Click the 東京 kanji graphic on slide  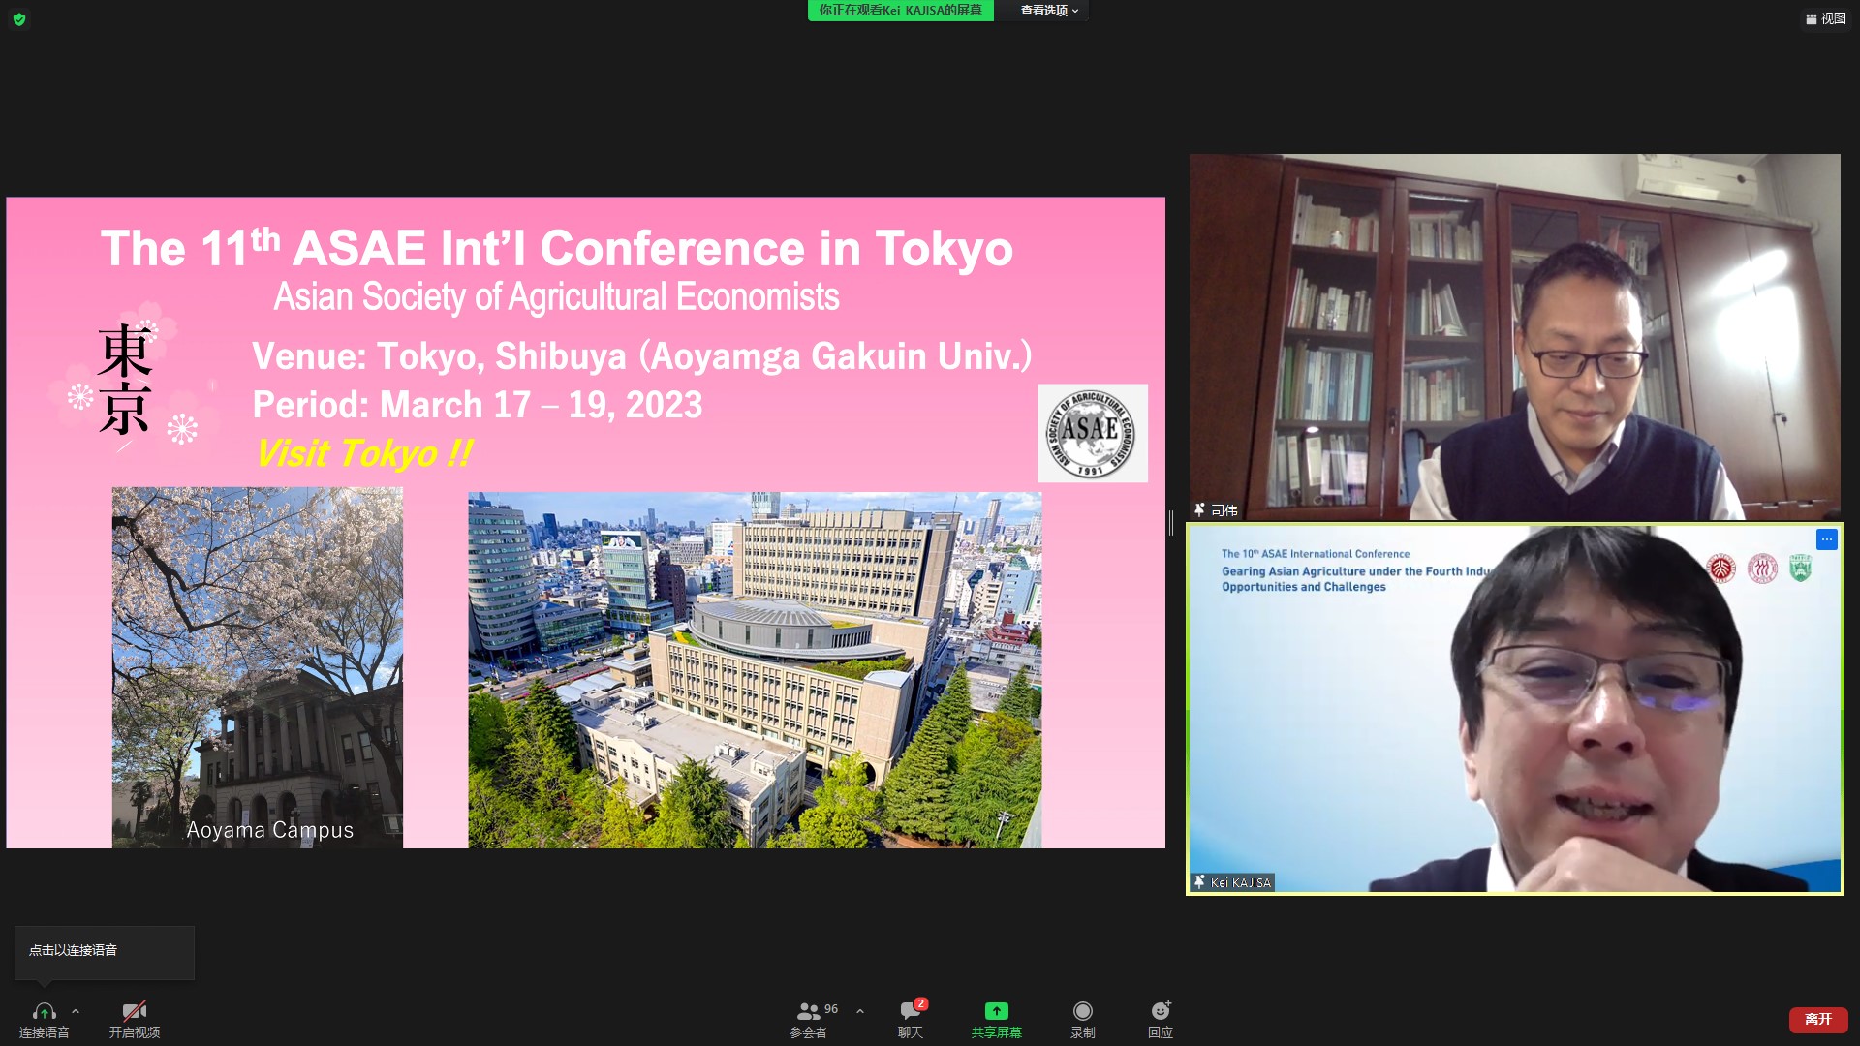click(124, 380)
